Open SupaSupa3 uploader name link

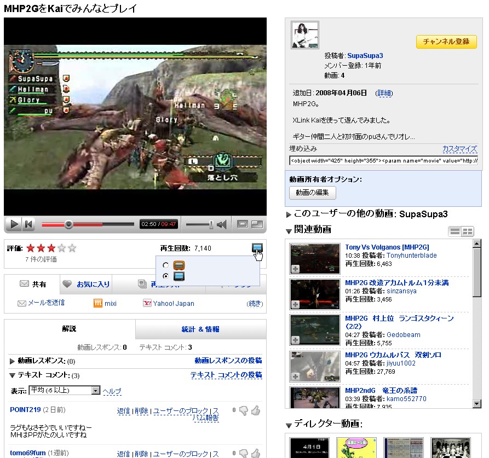coord(365,55)
